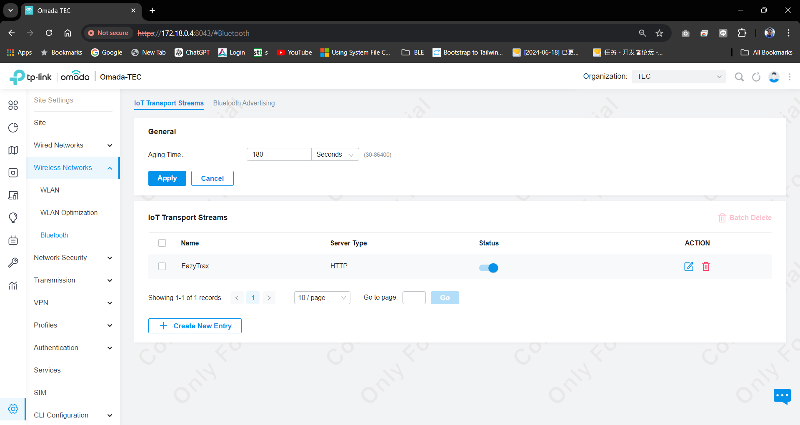Click the next page arrow
This screenshot has height=425, width=800.
pyautogui.click(x=269, y=297)
